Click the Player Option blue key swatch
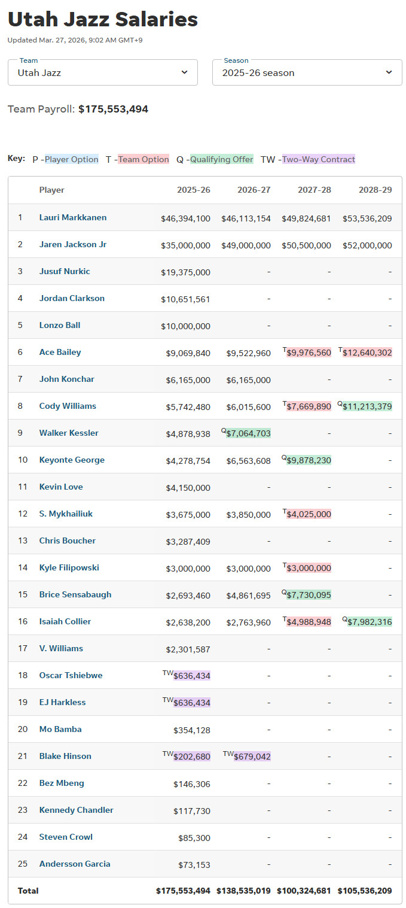 72,159
